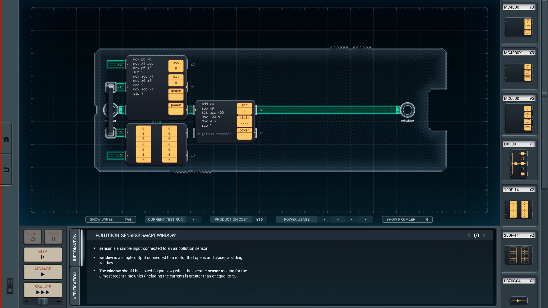Toggle Show Profiler display
548x308 pixels.
(x=407, y=219)
